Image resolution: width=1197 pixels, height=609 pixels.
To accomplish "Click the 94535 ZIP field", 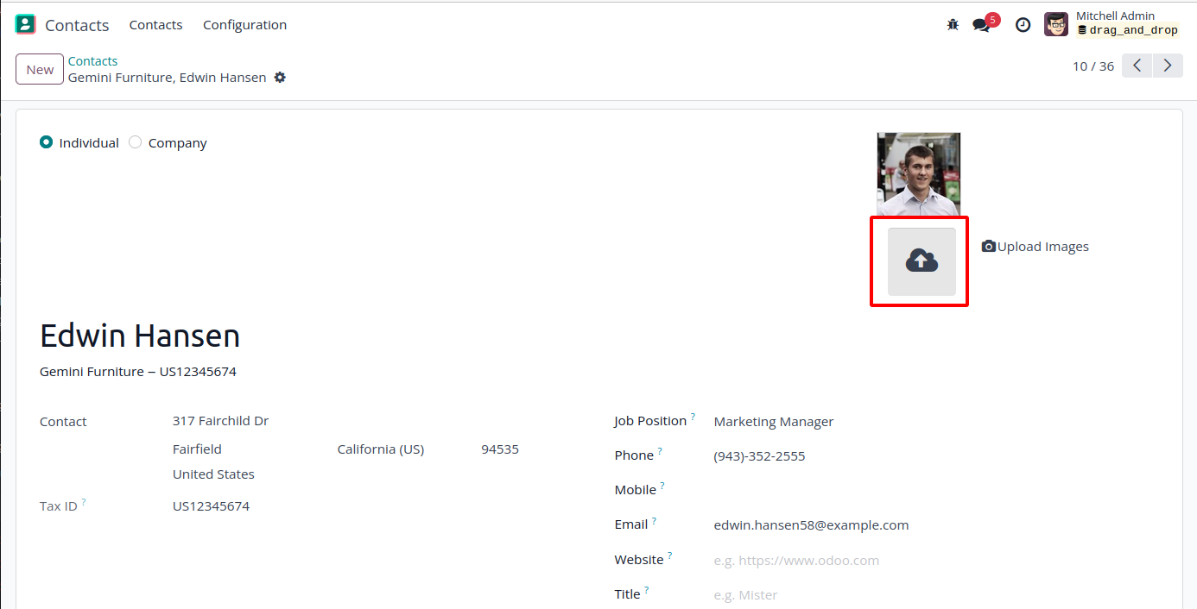I will tap(500, 449).
